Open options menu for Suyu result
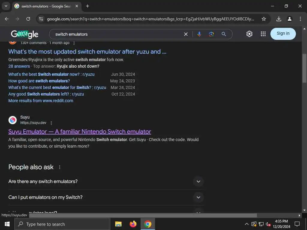This screenshot has height=230, width=307. tap(51, 123)
